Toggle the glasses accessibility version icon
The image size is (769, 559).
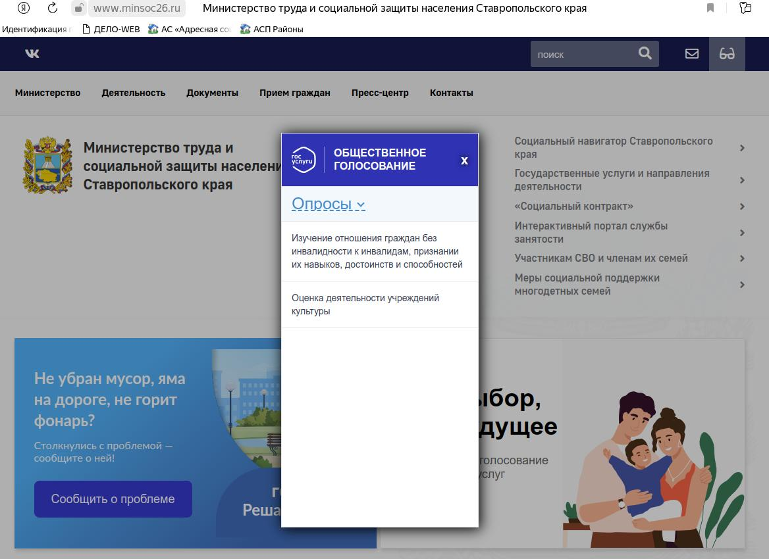pos(727,54)
